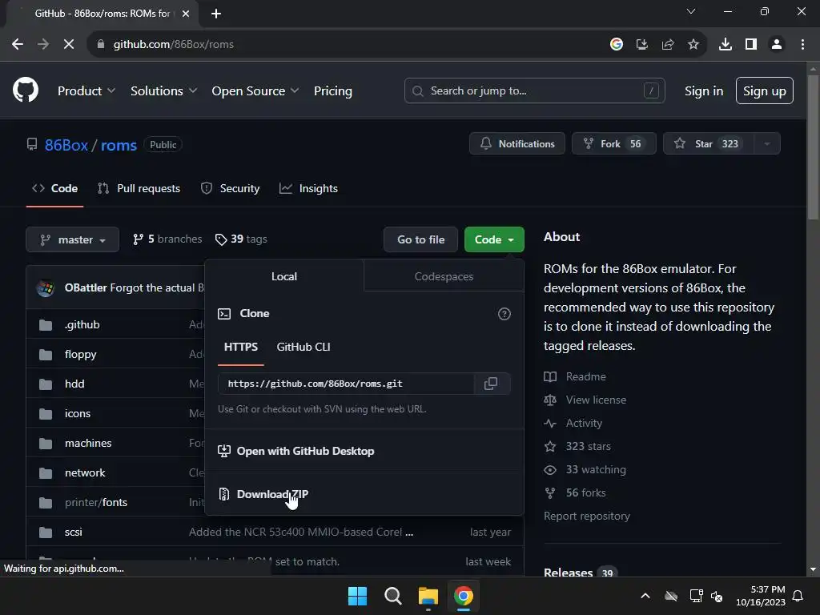Click the tab search chevron in title bar
Screen dimensions: 820x615
click(x=691, y=11)
